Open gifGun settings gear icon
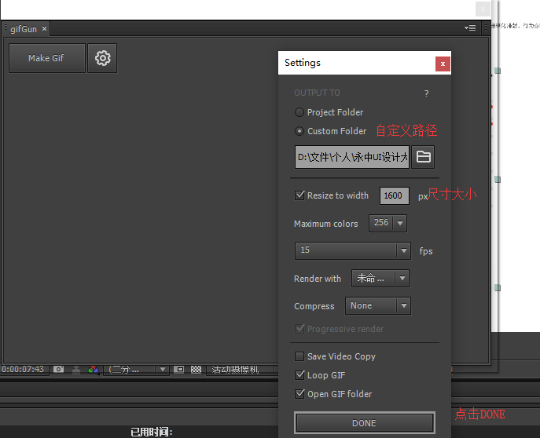 (x=102, y=58)
